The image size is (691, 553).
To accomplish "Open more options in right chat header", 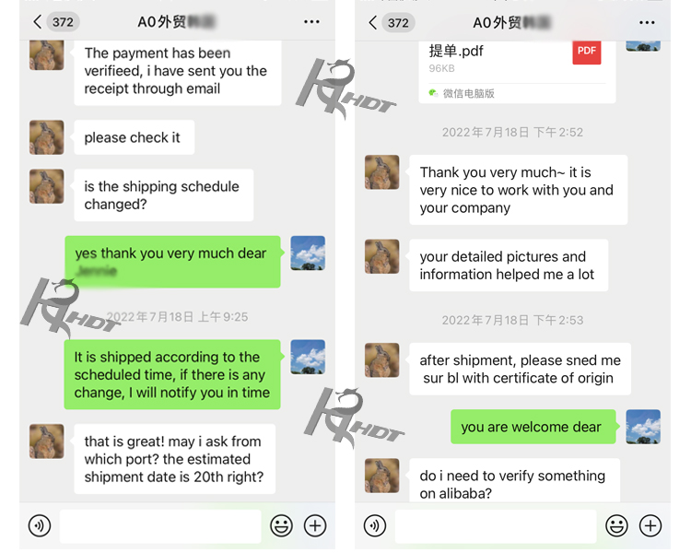I will pyautogui.click(x=647, y=22).
